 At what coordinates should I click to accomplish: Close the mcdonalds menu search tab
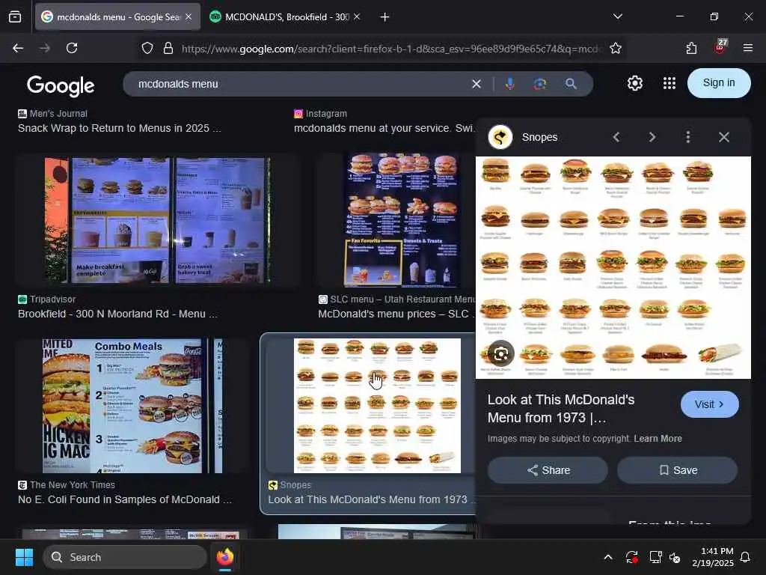(189, 17)
